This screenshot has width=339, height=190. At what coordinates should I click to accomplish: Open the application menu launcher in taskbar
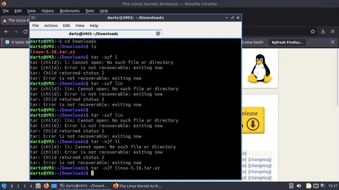4,186
